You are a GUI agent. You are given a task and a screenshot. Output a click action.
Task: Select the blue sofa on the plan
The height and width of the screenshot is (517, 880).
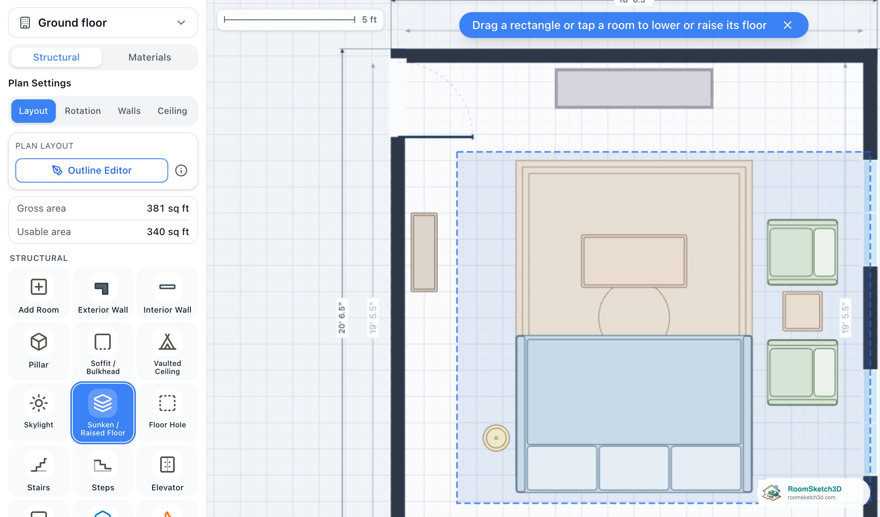point(634,414)
